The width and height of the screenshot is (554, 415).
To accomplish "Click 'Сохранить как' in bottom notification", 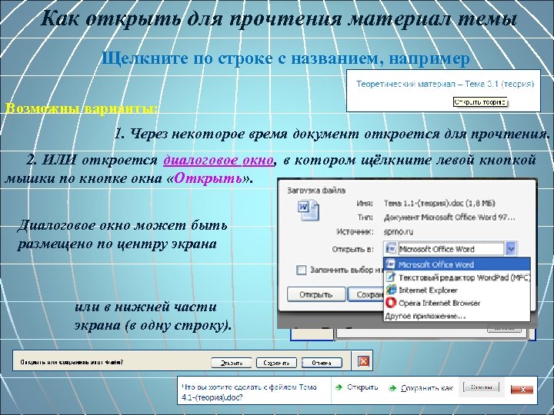I will point(426,388).
